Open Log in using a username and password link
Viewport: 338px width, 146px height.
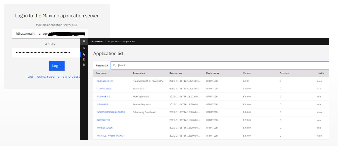click(54, 76)
